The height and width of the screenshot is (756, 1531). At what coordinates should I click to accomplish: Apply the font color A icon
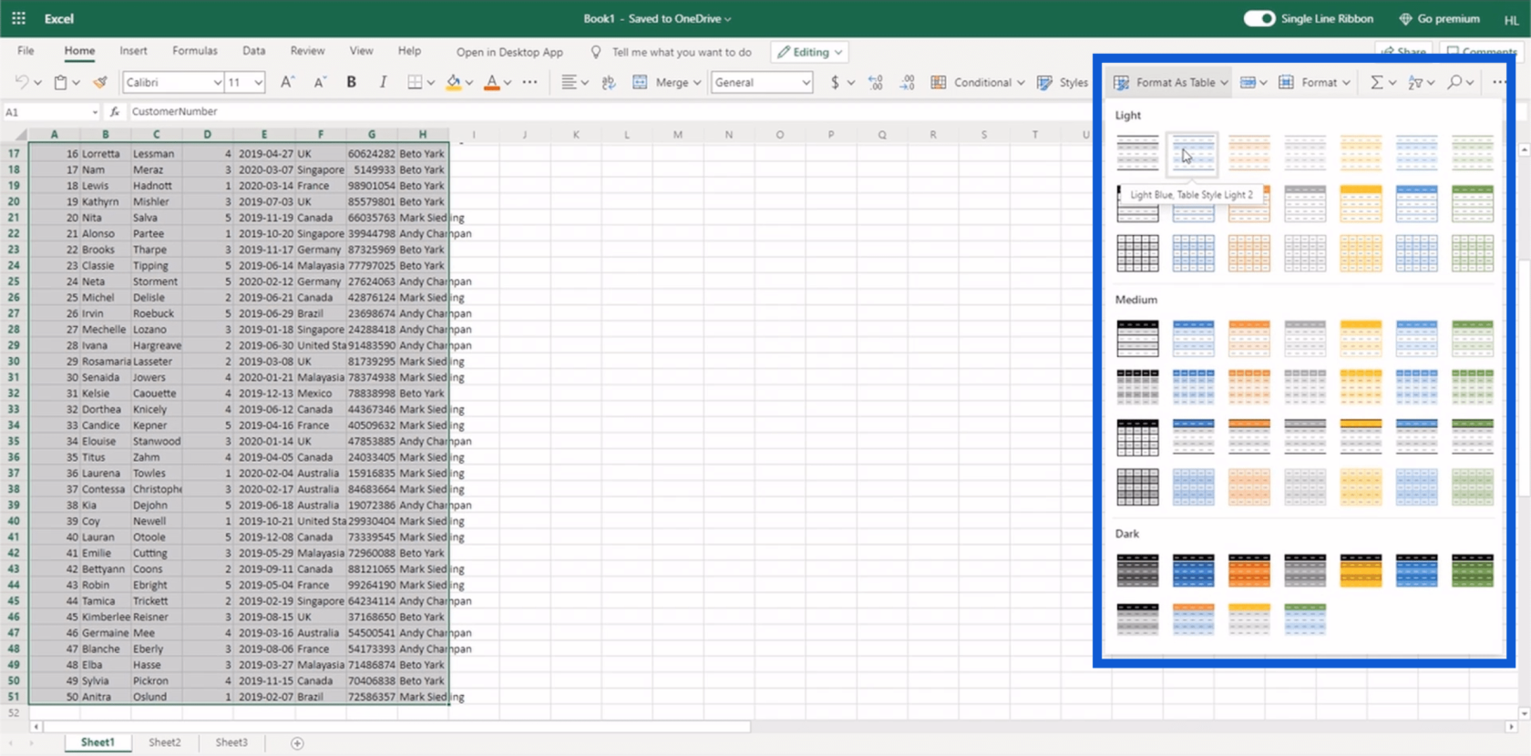click(x=492, y=82)
